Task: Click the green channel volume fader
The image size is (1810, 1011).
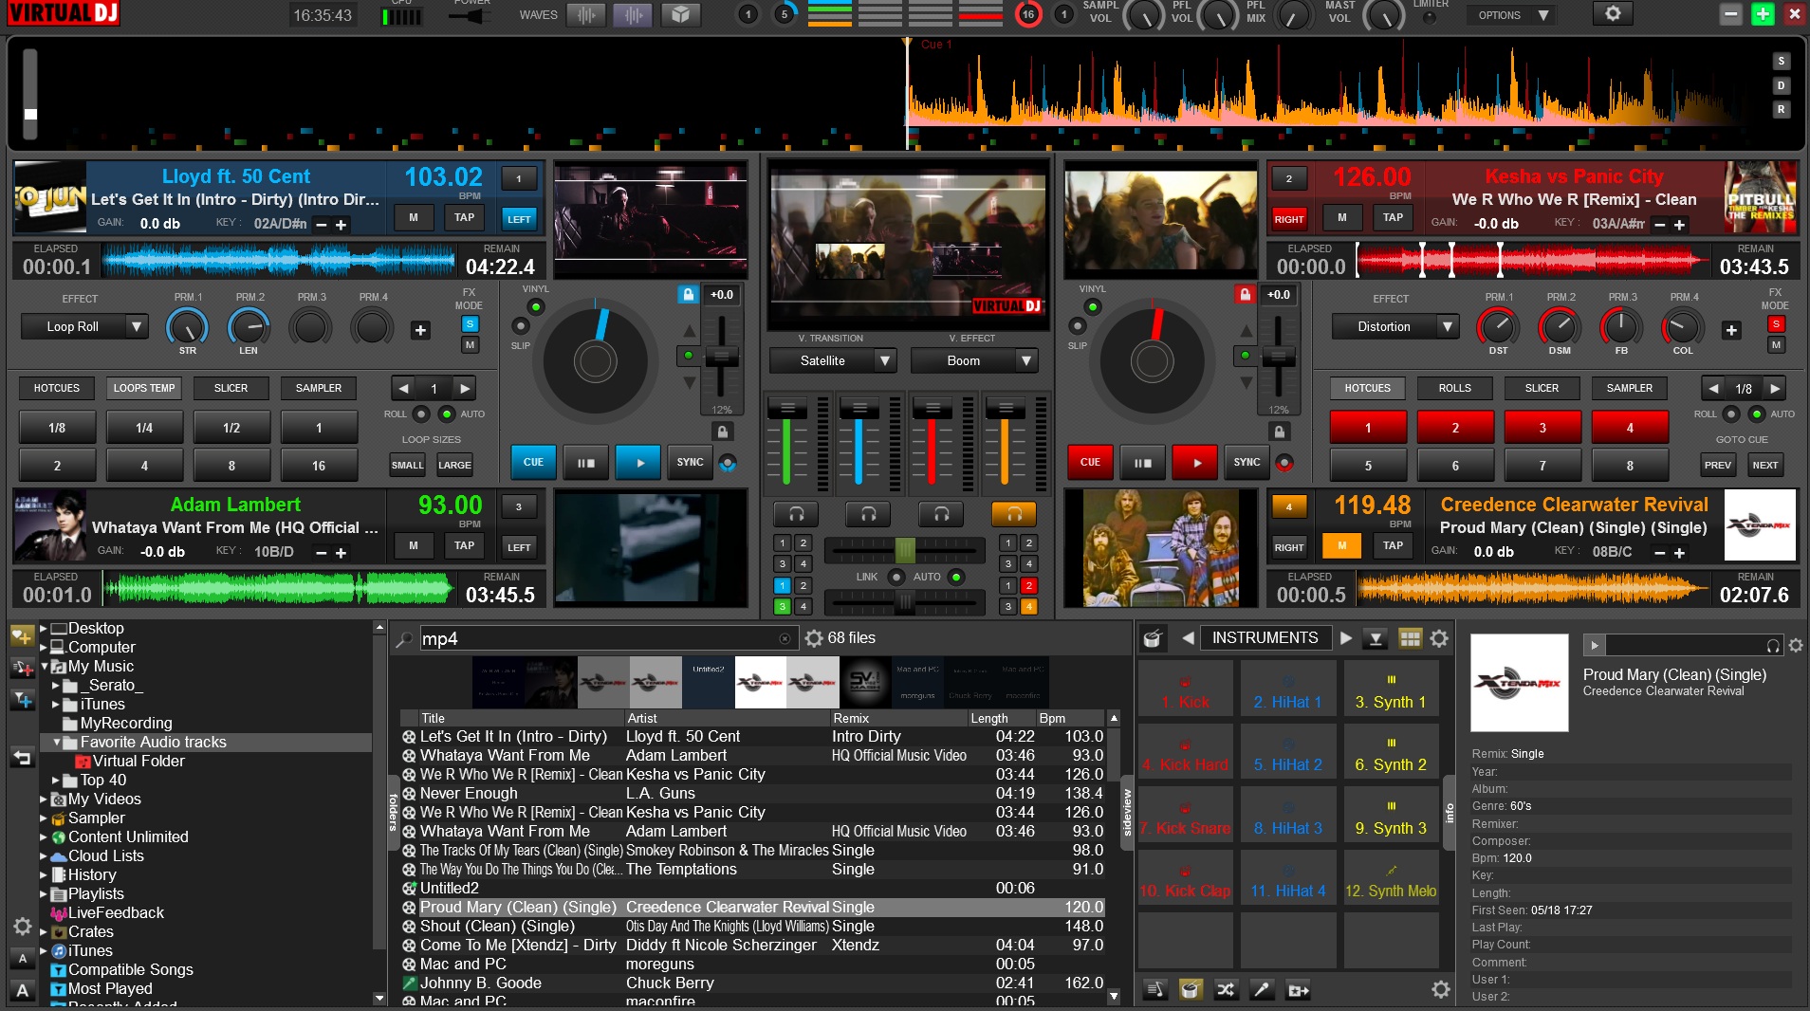Action: [786, 410]
